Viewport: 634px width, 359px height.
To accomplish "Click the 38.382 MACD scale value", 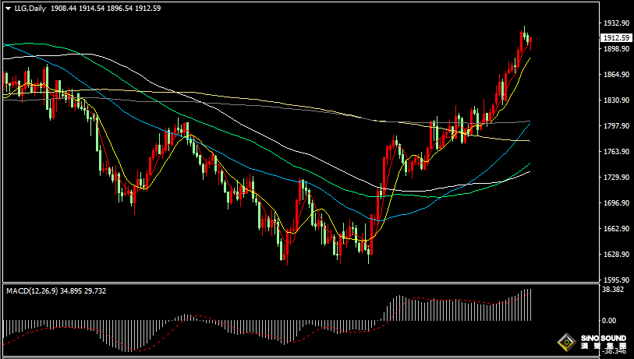I will coord(614,290).
